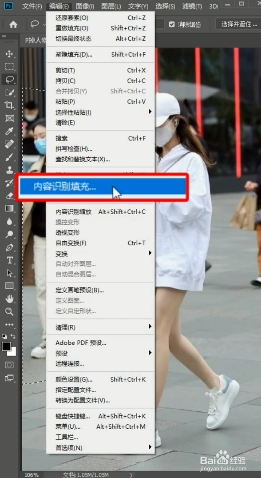
Task: Swap foreground and background colors
Action: [x=13, y=337]
